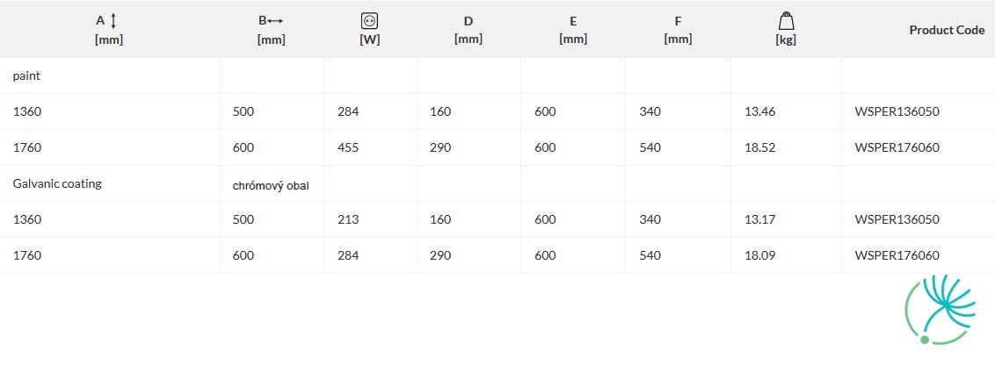
Task: Select the 18.09 kg weight value
Action: (x=759, y=255)
